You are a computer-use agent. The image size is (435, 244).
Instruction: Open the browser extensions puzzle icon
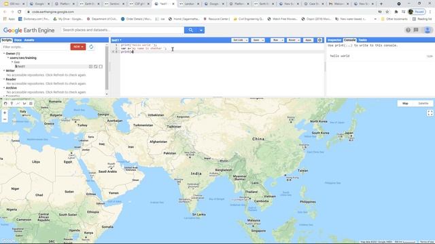[396, 12]
